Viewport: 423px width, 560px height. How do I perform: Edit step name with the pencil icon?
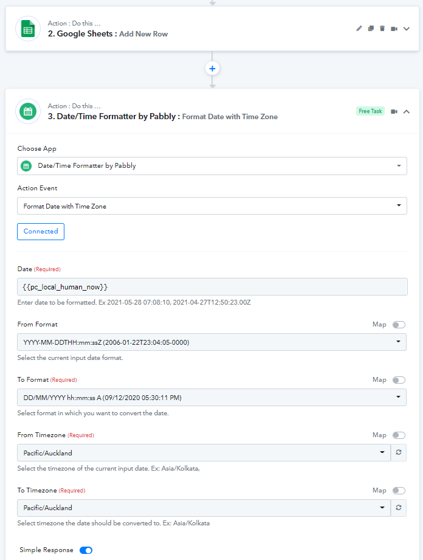coord(359,29)
